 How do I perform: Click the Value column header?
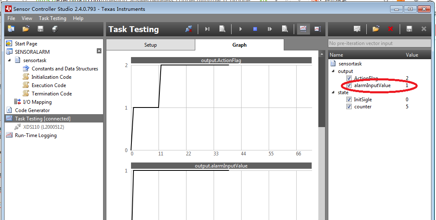pyautogui.click(x=412, y=55)
